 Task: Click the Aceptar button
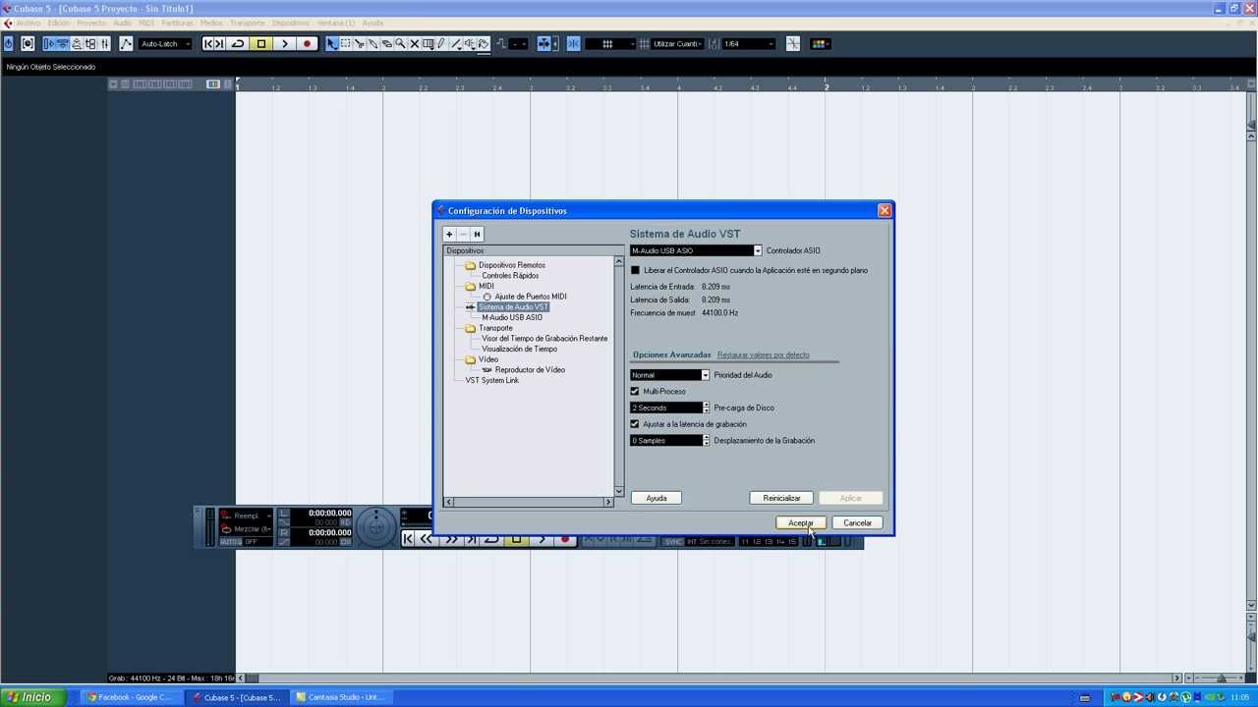pos(801,523)
